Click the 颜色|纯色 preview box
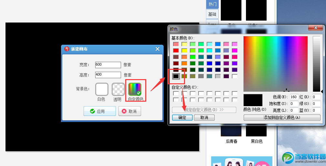This screenshot has width=326, height=166. coord(253,100)
